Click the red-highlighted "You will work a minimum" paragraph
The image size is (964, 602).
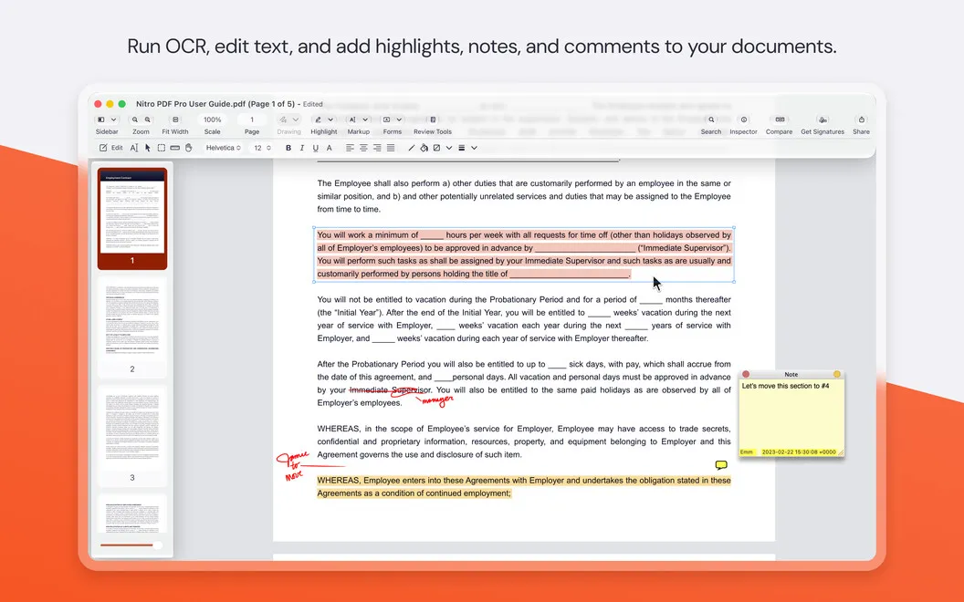524,254
